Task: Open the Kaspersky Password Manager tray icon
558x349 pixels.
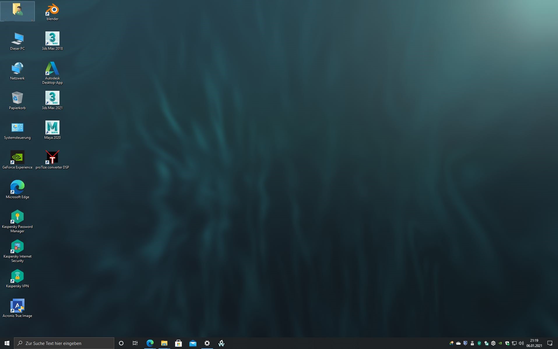Action: [x=486, y=343]
